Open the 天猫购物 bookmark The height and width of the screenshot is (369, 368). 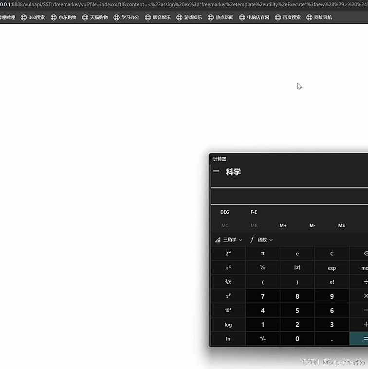(95, 17)
